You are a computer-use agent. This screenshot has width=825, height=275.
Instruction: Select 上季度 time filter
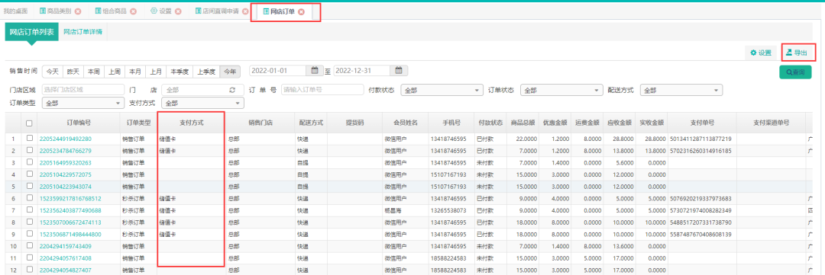coord(206,71)
